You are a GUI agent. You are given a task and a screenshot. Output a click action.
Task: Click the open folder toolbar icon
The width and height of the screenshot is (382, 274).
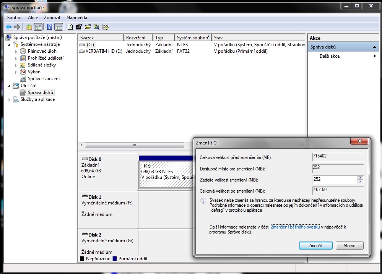click(x=88, y=27)
